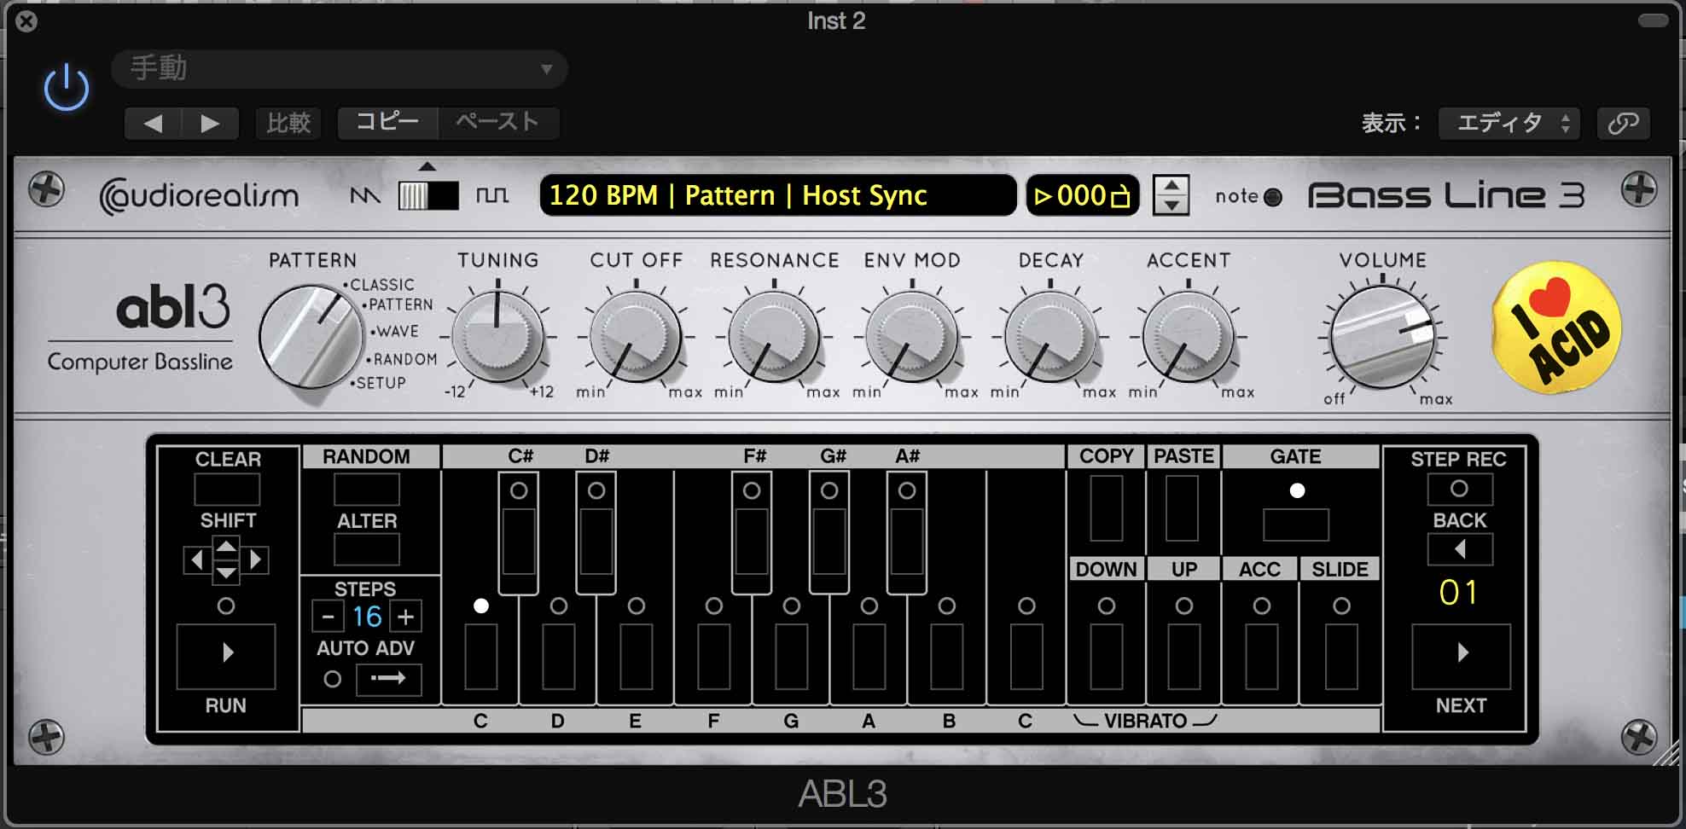The height and width of the screenshot is (829, 1686).
Task: Increase STEPS with plus button
Action: click(x=406, y=616)
